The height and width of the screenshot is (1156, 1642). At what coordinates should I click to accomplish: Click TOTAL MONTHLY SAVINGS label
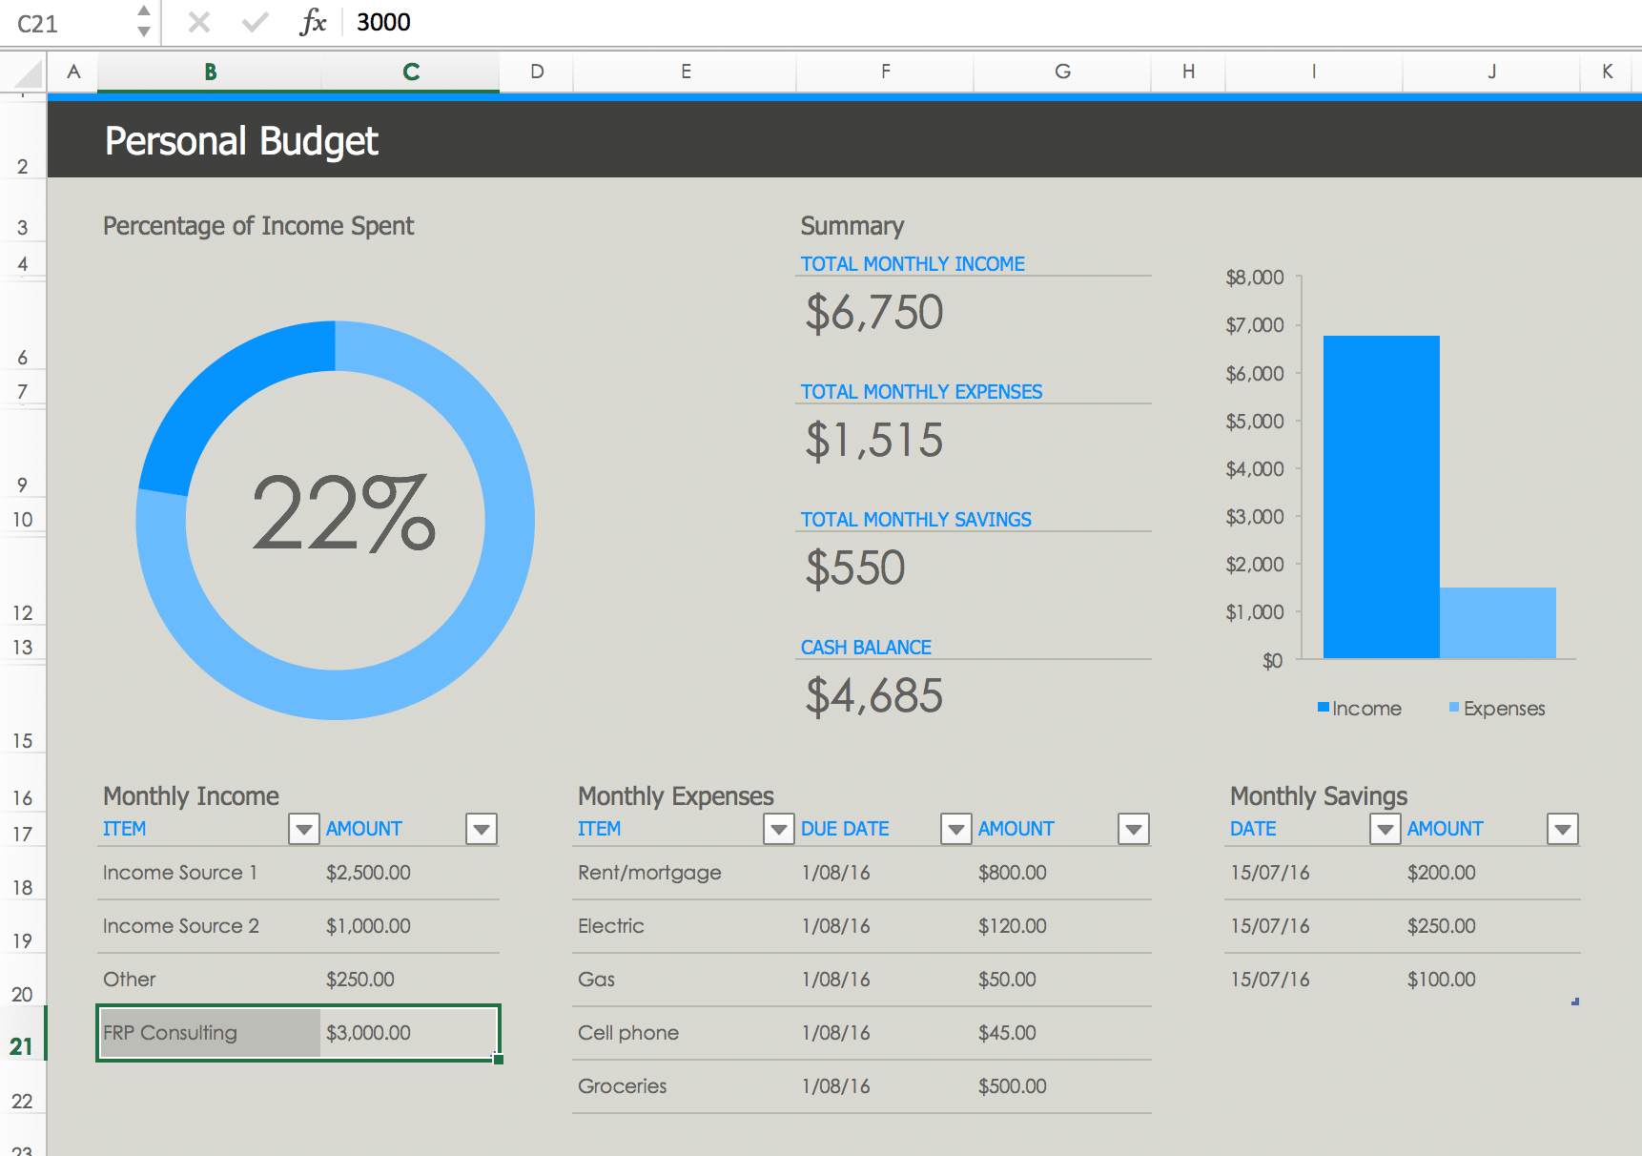click(915, 520)
